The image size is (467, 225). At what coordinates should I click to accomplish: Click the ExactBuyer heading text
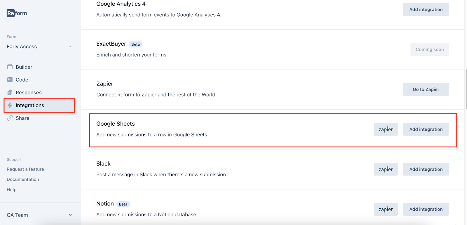click(111, 44)
